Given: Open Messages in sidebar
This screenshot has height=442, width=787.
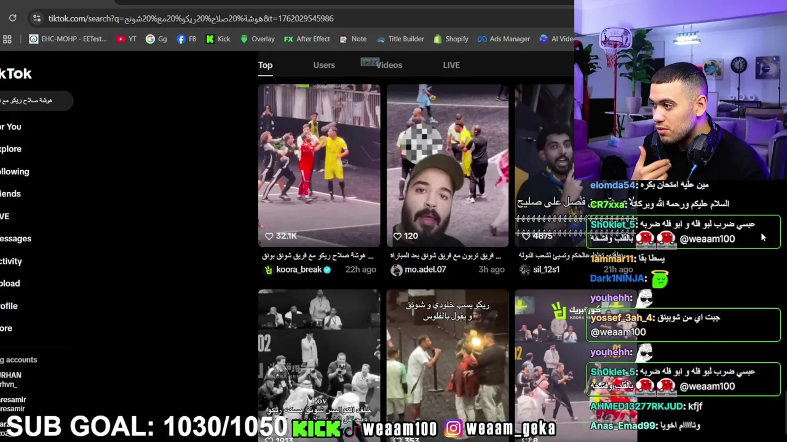Looking at the screenshot, I should [x=16, y=239].
